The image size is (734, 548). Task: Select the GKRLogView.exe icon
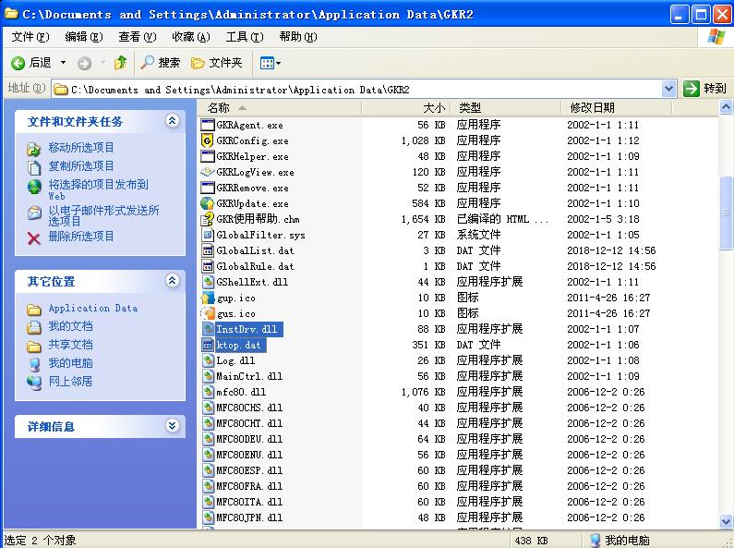point(207,172)
